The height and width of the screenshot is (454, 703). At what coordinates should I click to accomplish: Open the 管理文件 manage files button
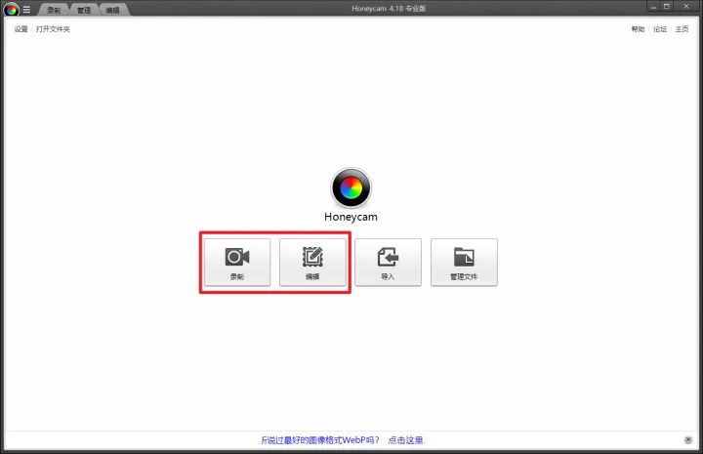[464, 263]
